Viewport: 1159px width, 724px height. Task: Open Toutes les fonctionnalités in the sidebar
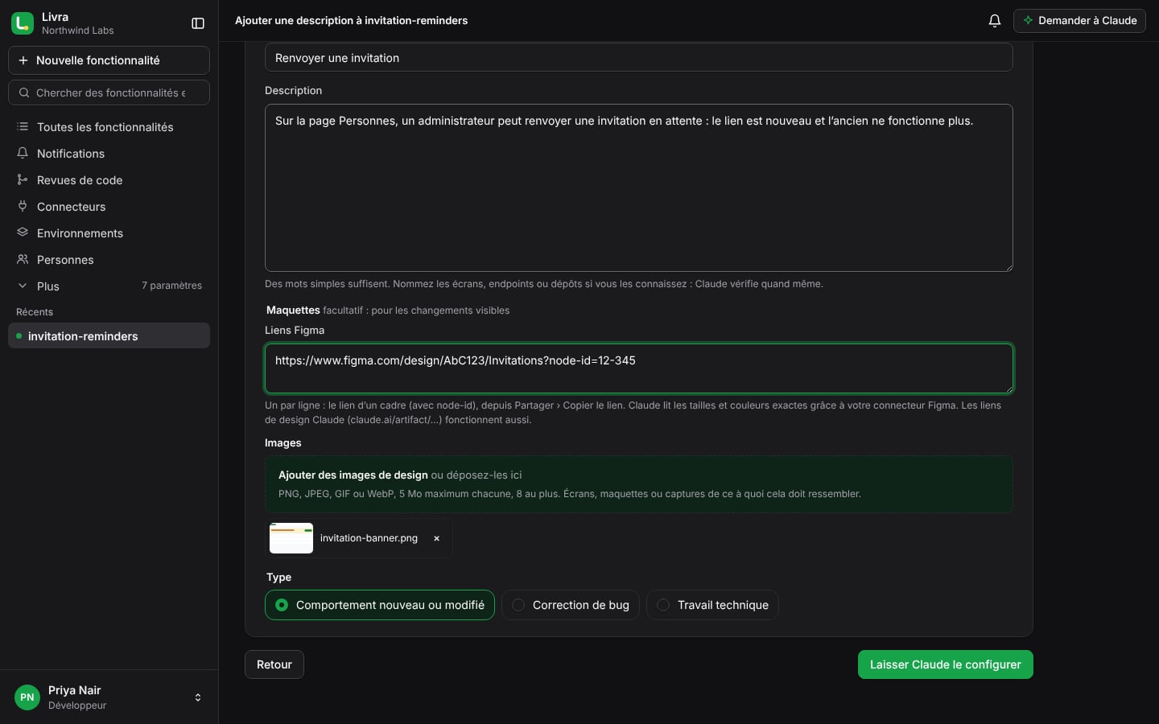coord(109,127)
